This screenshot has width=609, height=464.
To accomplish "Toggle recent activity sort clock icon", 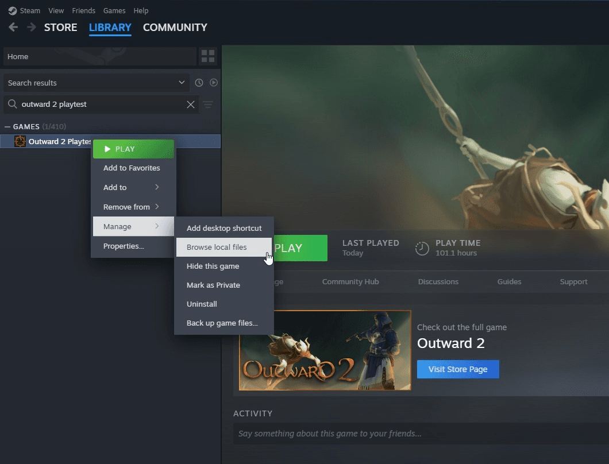I will click(199, 83).
